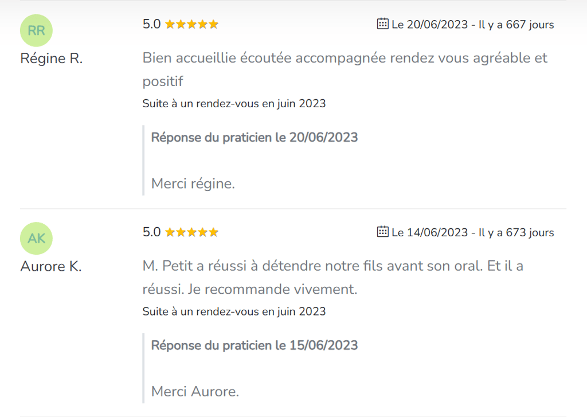Click Régine's review text about being well welcomed
This screenshot has height=417, width=587.
point(344,59)
